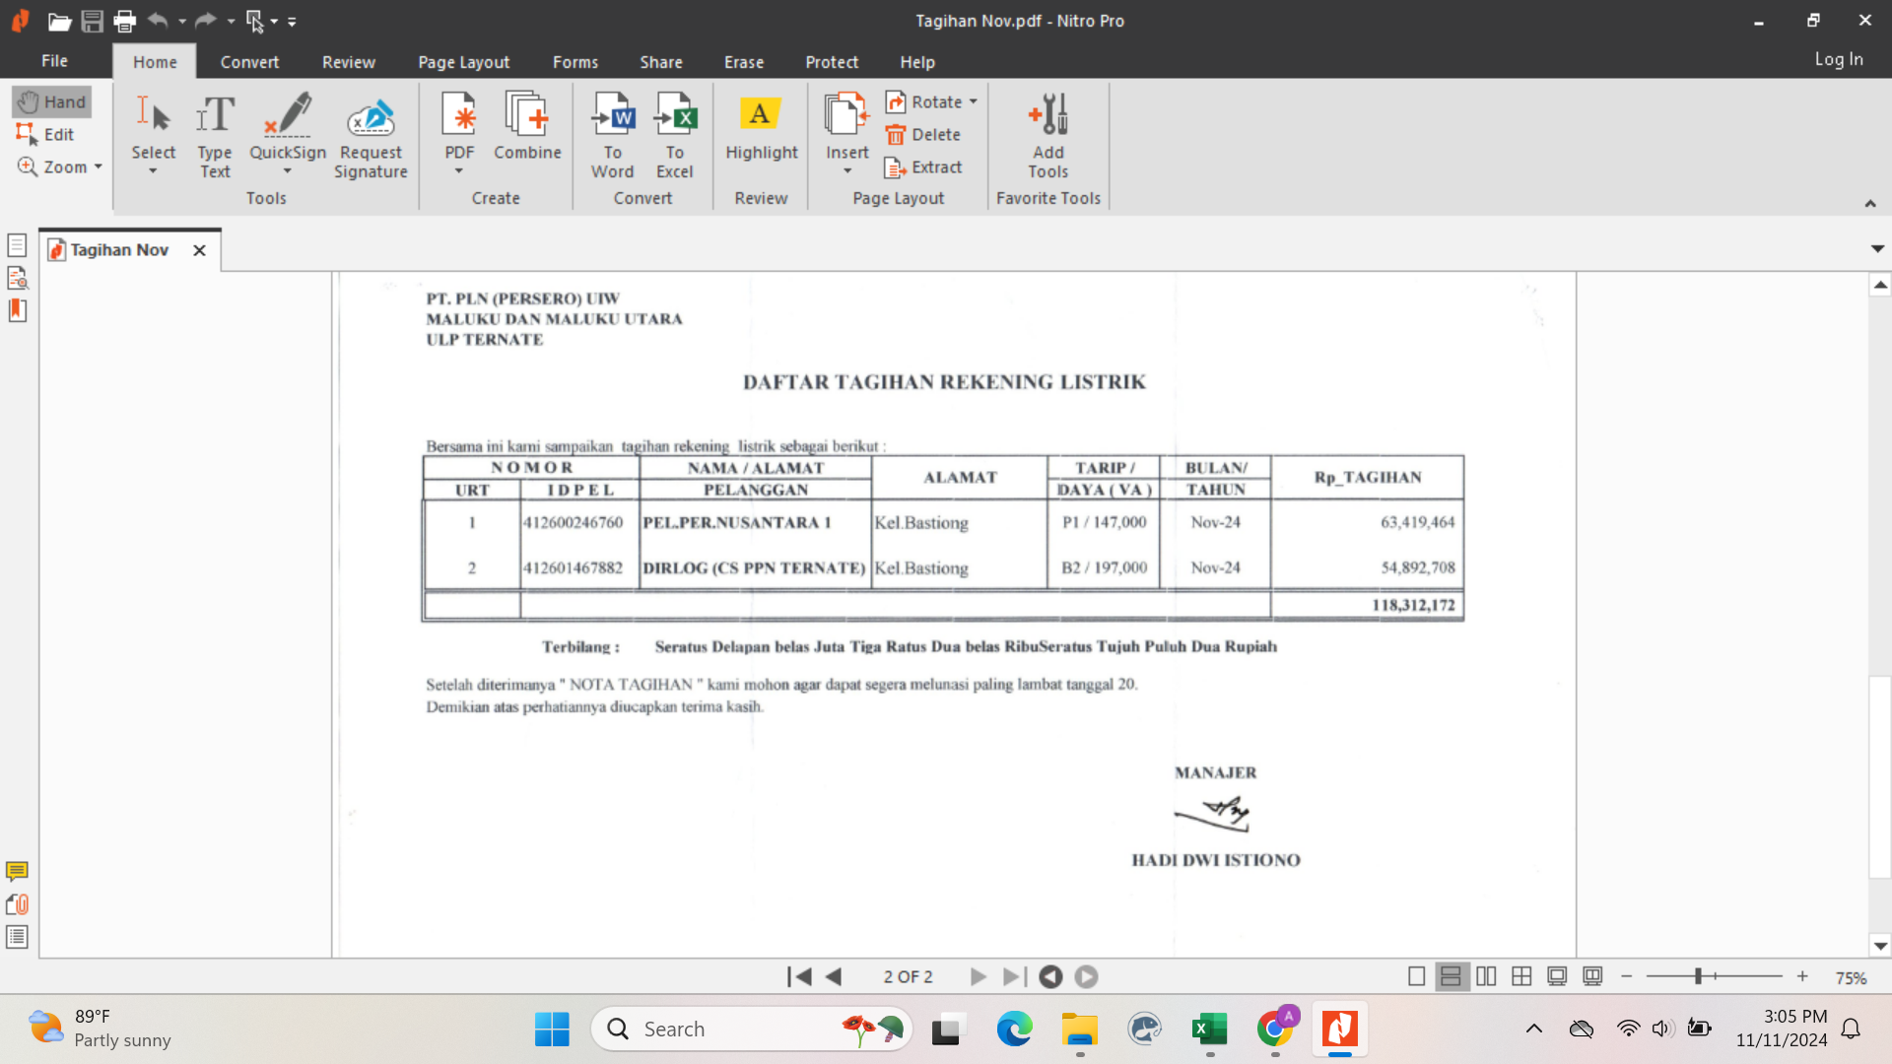Switch to the Page Layout ribbon tab

click(x=464, y=62)
